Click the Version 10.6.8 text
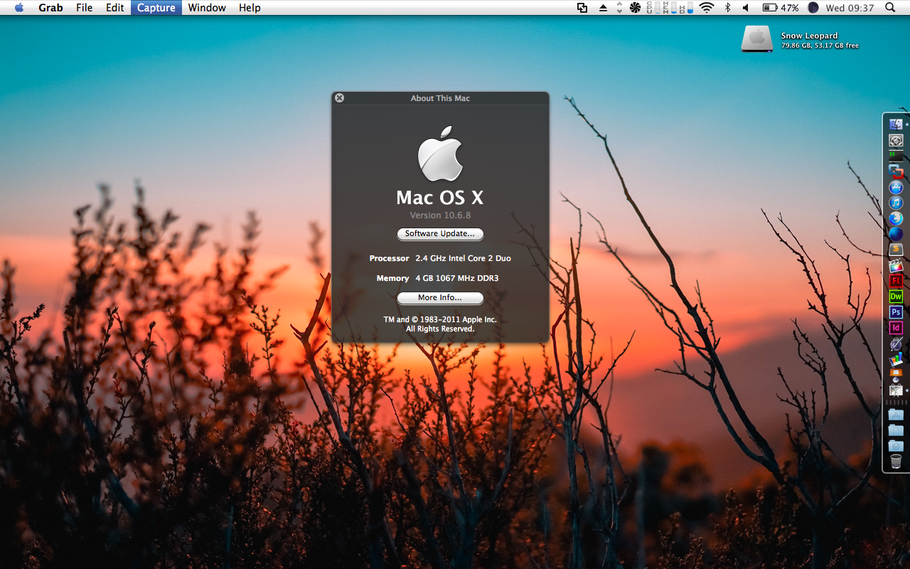The image size is (910, 569). pos(440,216)
